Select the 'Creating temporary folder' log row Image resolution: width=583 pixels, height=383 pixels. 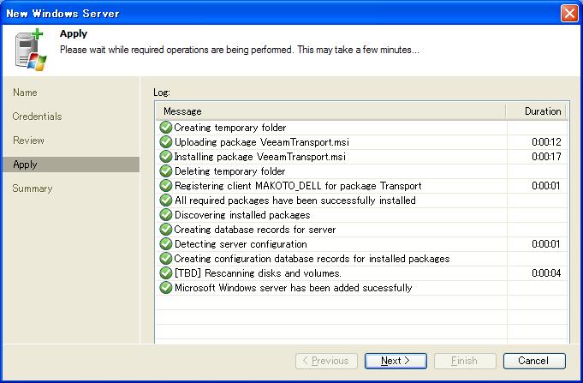(362, 128)
